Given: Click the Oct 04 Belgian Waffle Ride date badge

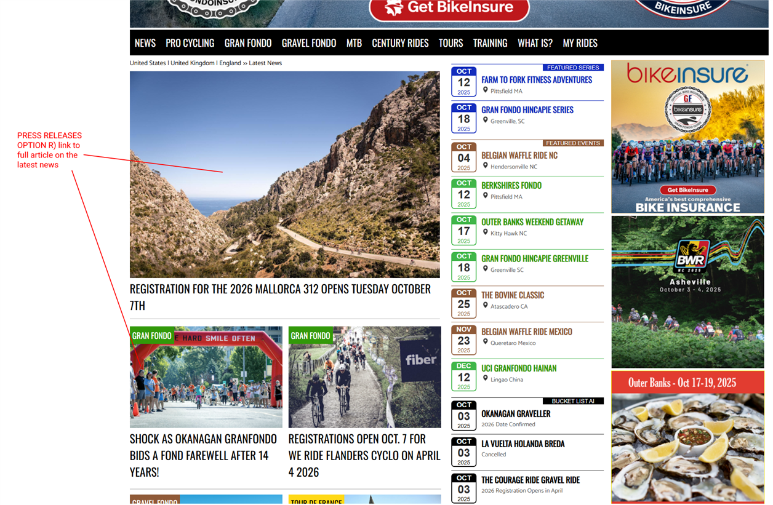Looking at the screenshot, I should 463,157.
